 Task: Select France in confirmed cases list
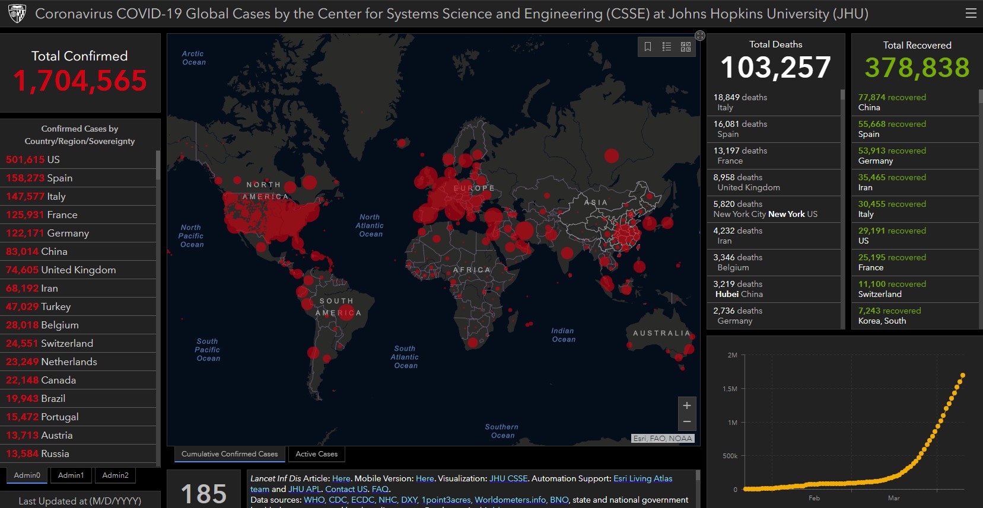pos(78,215)
